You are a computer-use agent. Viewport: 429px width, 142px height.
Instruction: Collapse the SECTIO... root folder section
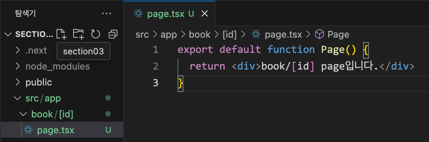(8, 34)
